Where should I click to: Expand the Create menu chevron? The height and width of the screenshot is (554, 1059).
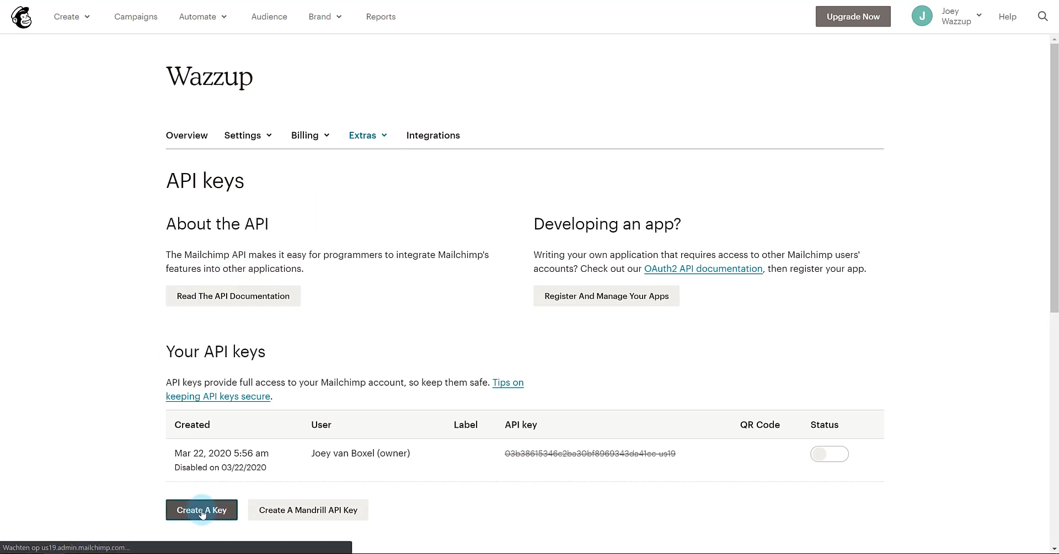tap(87, 17)
